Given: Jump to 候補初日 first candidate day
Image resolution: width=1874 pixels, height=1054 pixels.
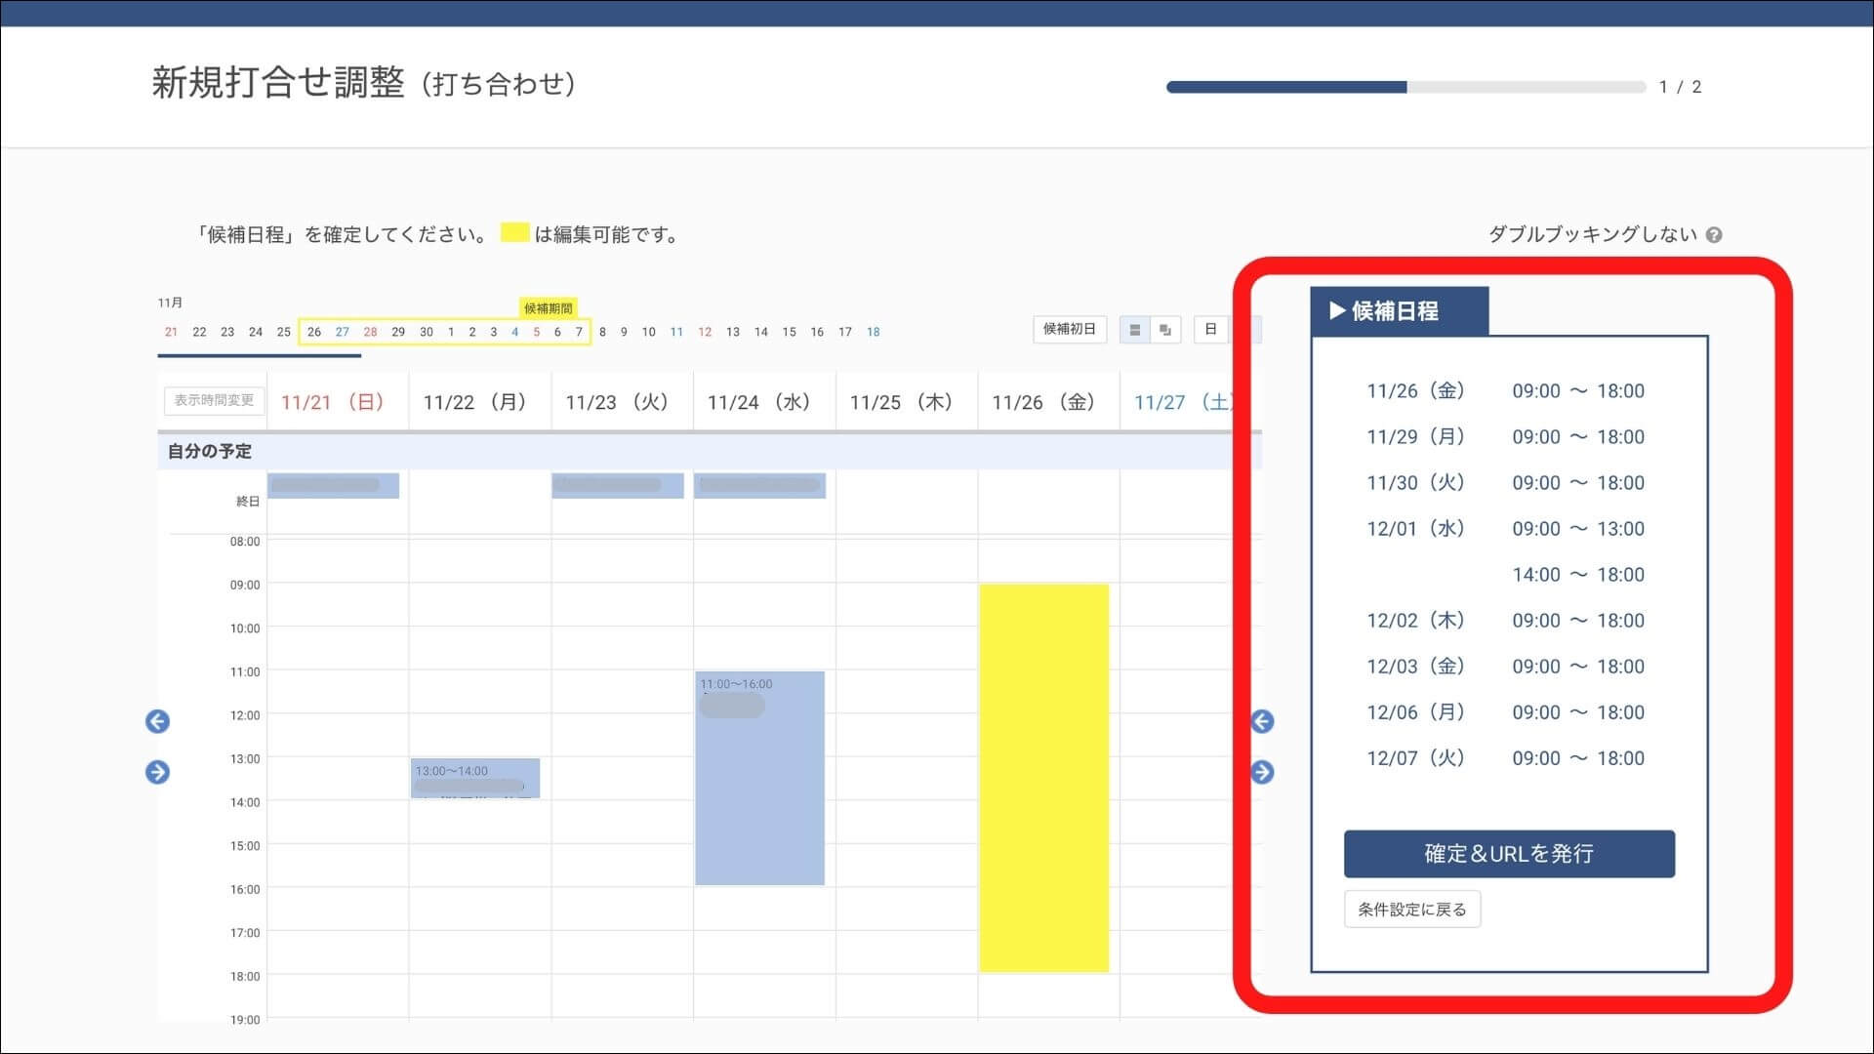Looking at the screenshot, I should pos(1070,330).
